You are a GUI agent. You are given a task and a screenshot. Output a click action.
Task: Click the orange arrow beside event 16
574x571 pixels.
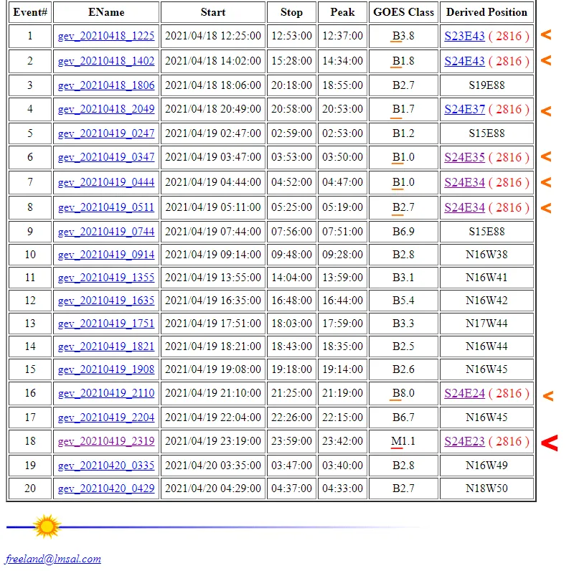click(548, 396)
